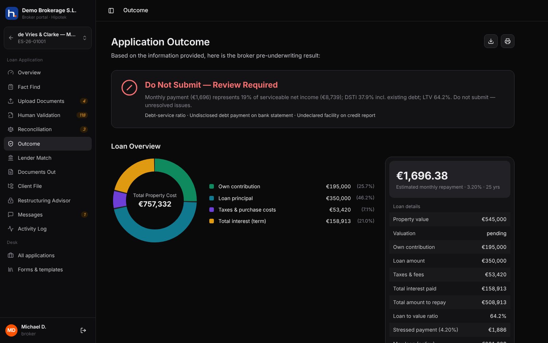The height and width of the screenshot is (343, 548).
Task: Click the Upload Documents badge showing 4
Action: (x=84, y=101)
